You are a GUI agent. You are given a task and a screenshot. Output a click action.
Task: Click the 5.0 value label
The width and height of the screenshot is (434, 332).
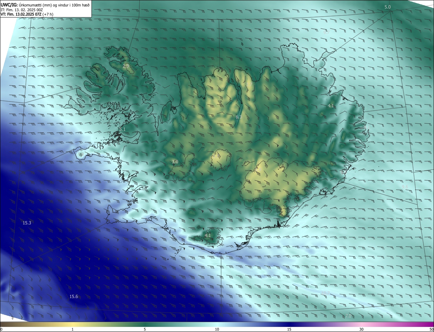coord(388,7)
